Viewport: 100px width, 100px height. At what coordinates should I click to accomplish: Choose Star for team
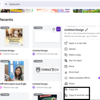75,60
